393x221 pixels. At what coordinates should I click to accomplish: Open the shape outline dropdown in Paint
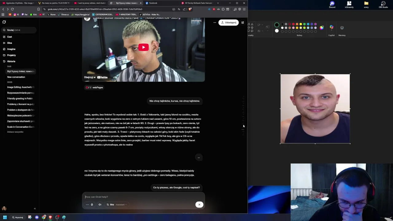coord(259,25)
